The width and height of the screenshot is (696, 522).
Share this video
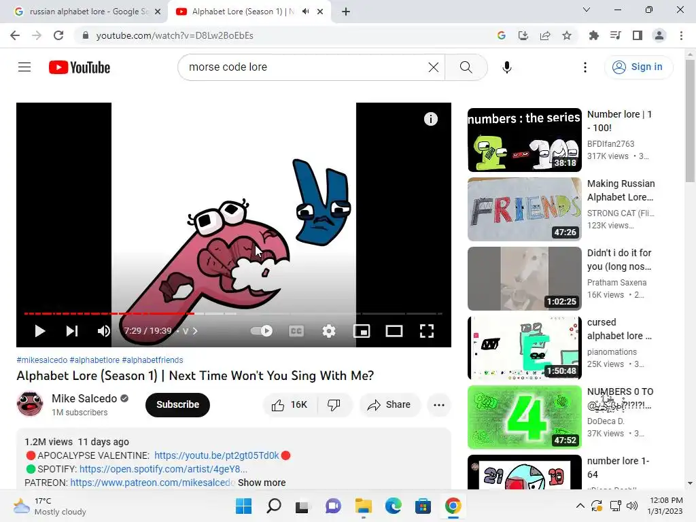tap(389, 405)
